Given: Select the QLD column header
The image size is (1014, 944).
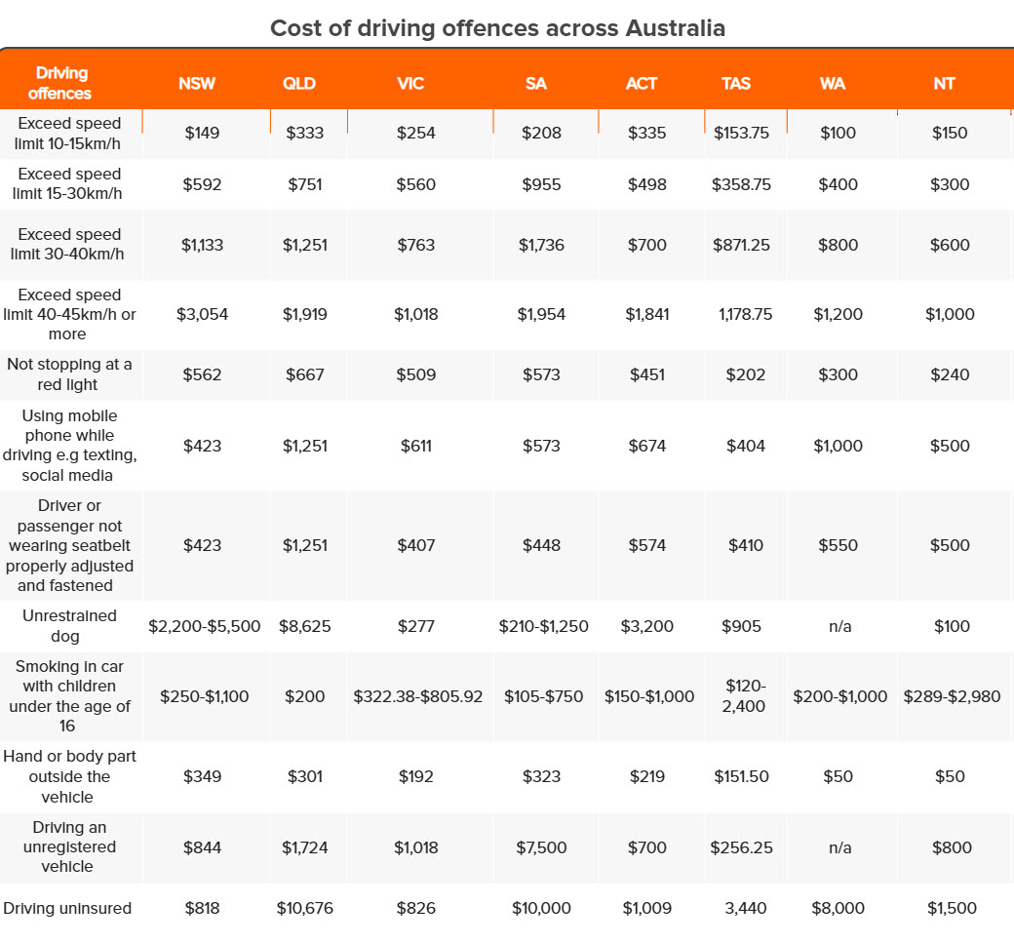Looking at the screenshot, I should tap(299, 84).
